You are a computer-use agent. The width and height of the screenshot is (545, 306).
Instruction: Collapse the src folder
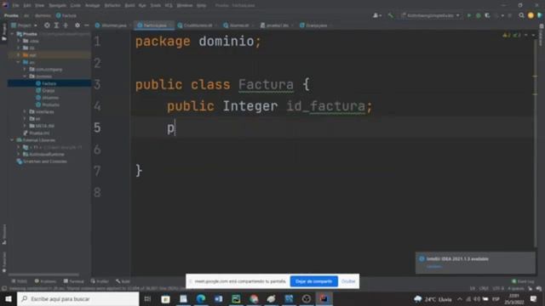pyautogui.click(x=19, y=62)
